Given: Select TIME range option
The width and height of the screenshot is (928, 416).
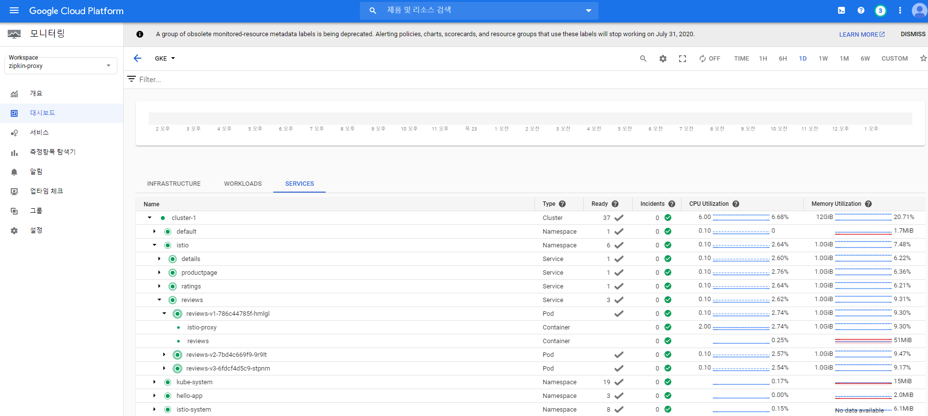Looking at the screenshot, I should (741, 59).
